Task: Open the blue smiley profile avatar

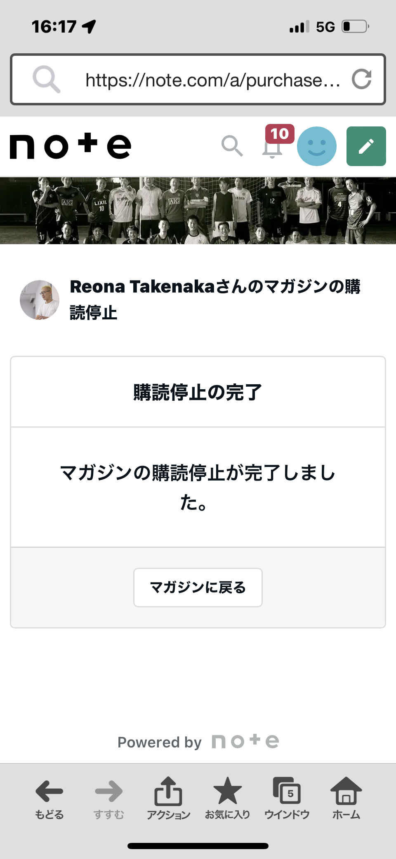Action: pos(316,146)
